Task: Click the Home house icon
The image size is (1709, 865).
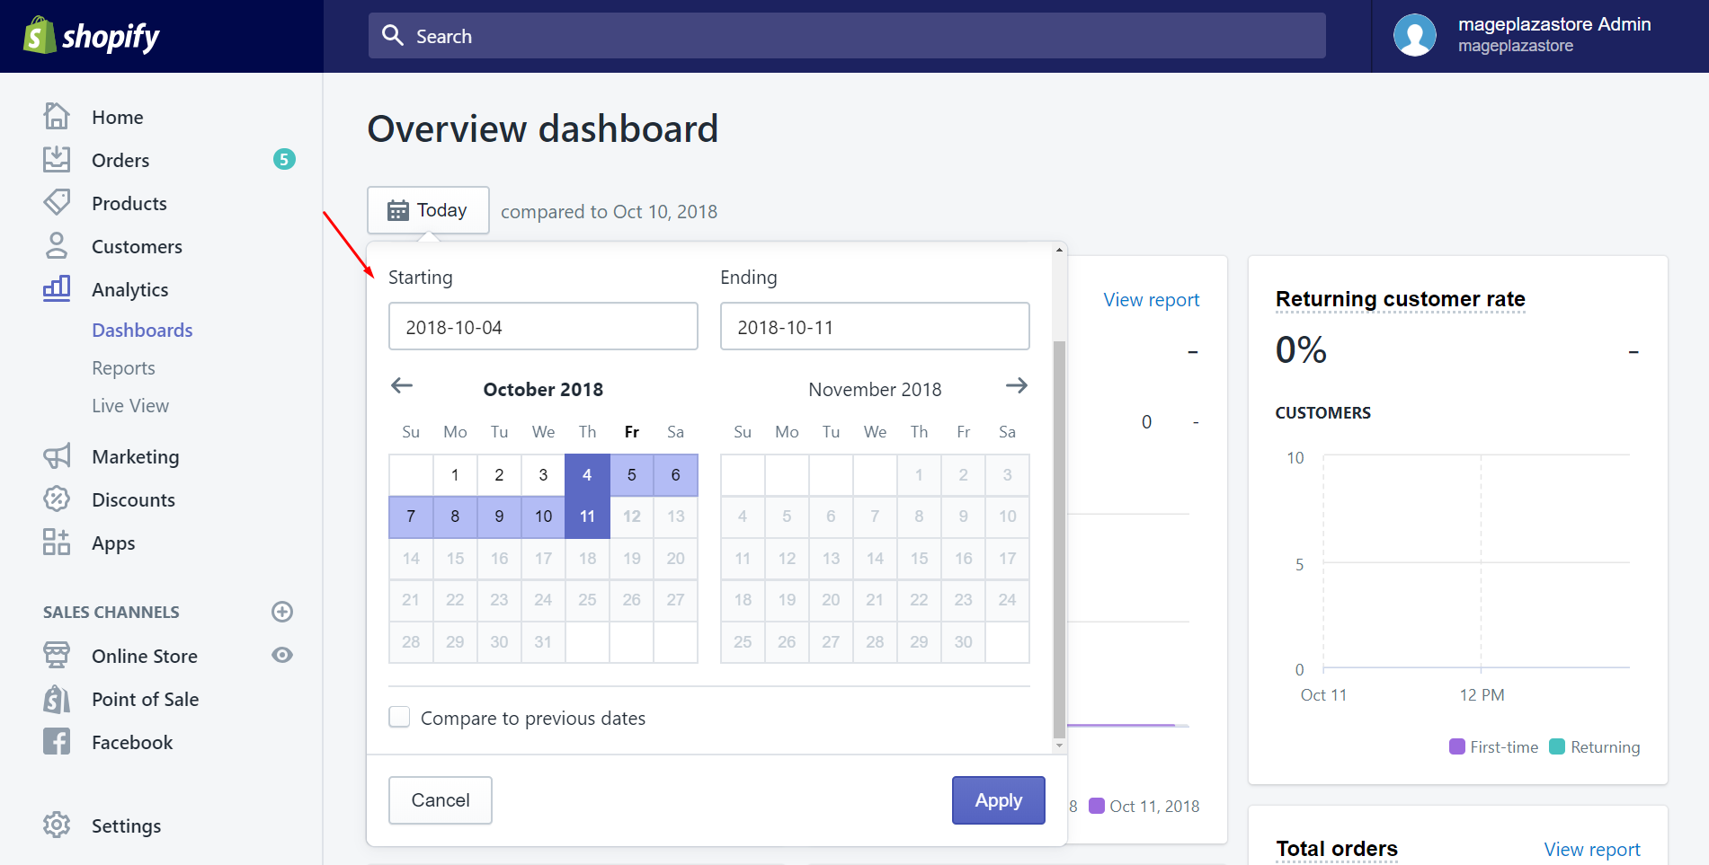Action: 57,116
